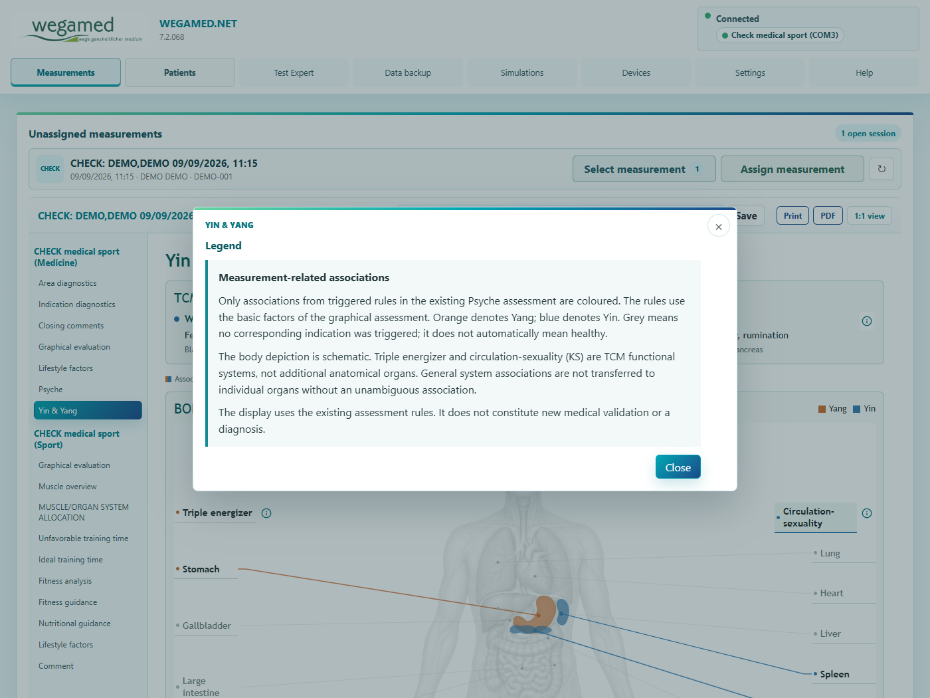Open the Test Expert tab
930x698 pixels.
tap(294, 72)
